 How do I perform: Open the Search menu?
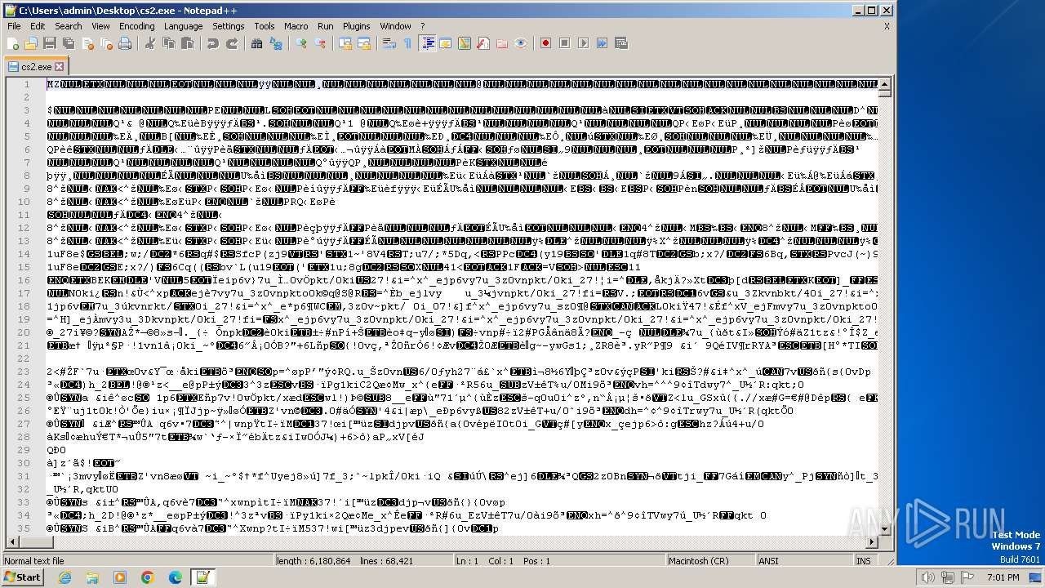[69, 26]
